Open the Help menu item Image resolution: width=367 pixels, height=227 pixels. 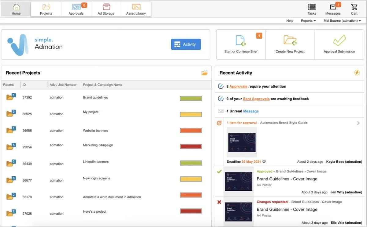click(x=290, y=21)
